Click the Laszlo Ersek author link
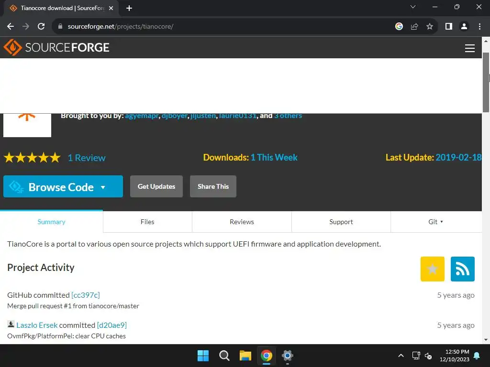Image resolution: width=490 pixels, height=367 pixels. 37,325
